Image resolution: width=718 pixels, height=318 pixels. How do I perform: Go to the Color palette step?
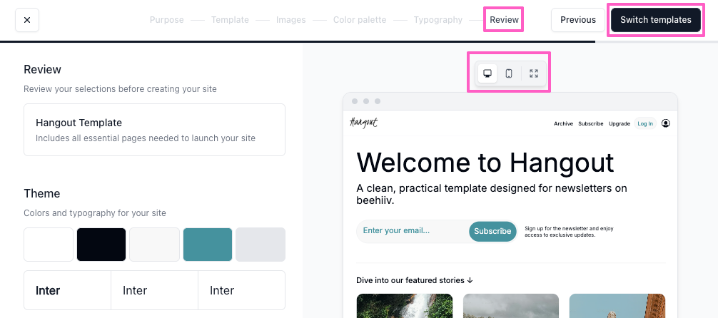point(360,20)
